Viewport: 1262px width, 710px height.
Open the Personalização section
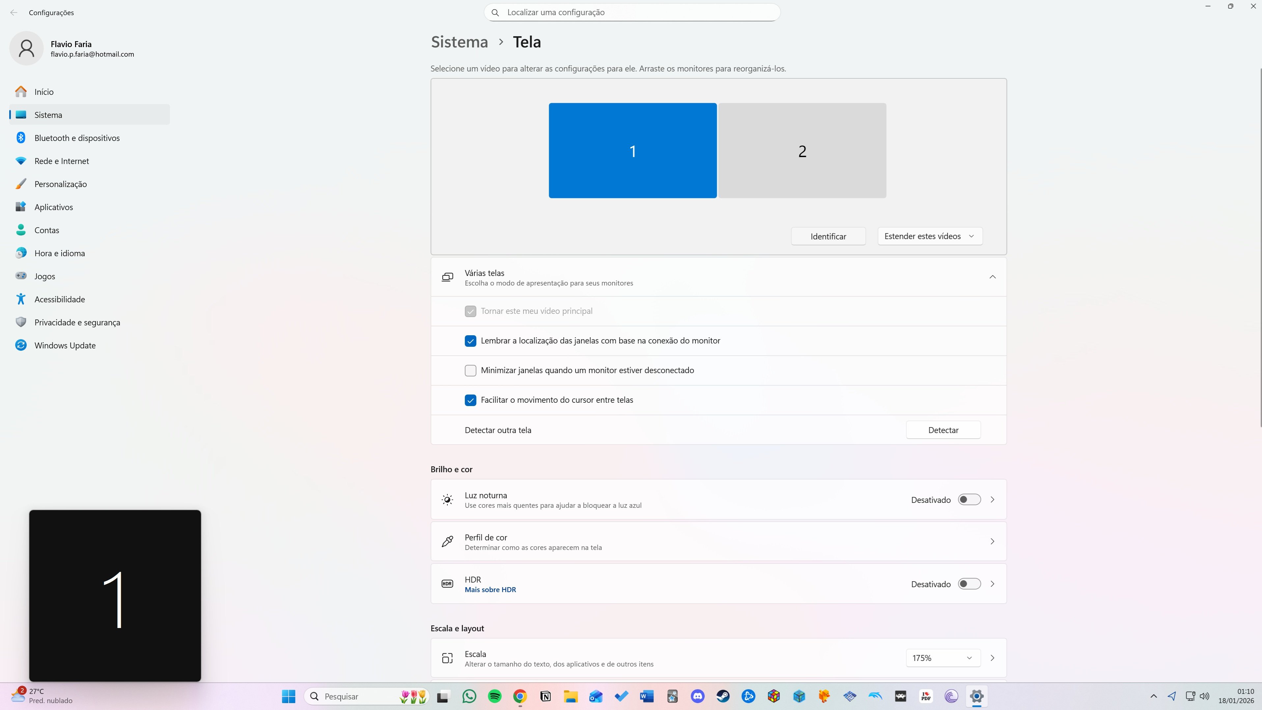(60, 184)
